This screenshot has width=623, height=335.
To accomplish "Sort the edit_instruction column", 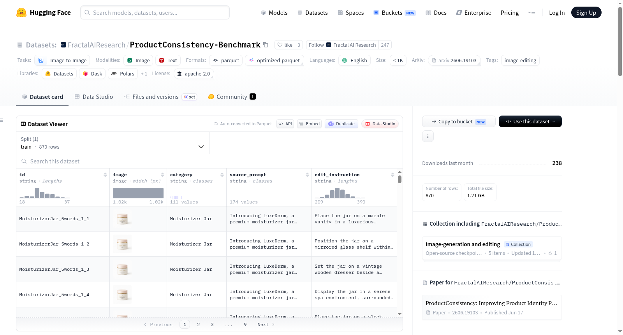I will click(392, 175).
